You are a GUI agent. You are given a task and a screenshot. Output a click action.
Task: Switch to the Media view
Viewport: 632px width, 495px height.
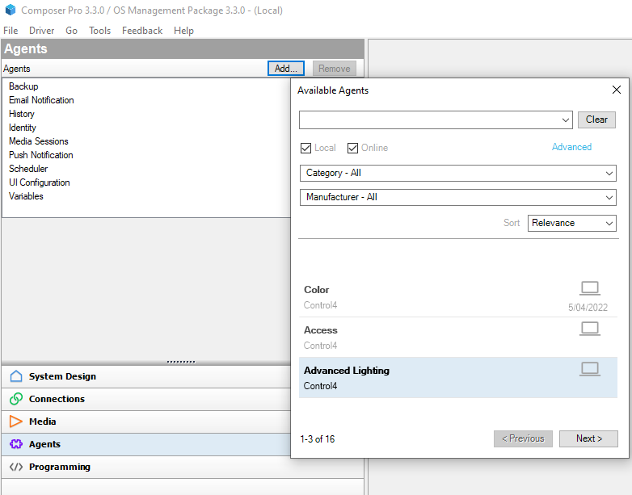pos(146,422)
